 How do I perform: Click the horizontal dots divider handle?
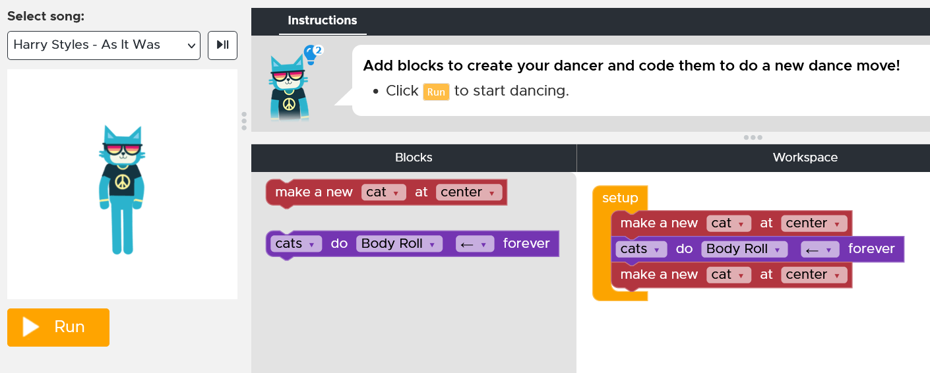(x=753, y=137)
